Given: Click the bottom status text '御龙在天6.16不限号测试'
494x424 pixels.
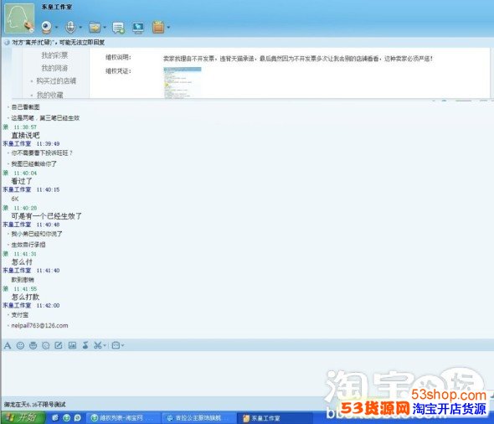Looking at the screenshot, I should 35,405.
